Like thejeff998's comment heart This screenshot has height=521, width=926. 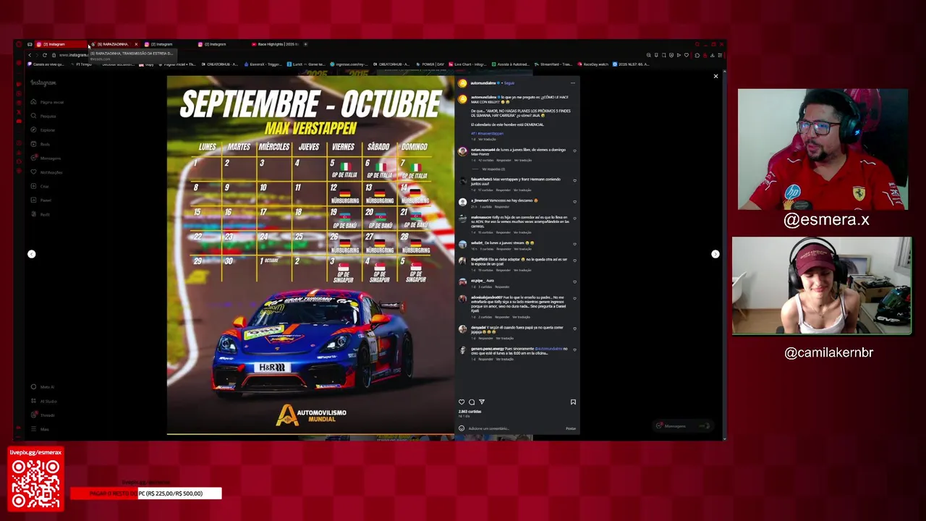[574, 260]
